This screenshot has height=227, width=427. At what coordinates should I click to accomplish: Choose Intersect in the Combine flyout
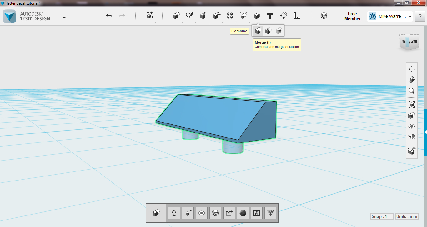coord(278,31)
